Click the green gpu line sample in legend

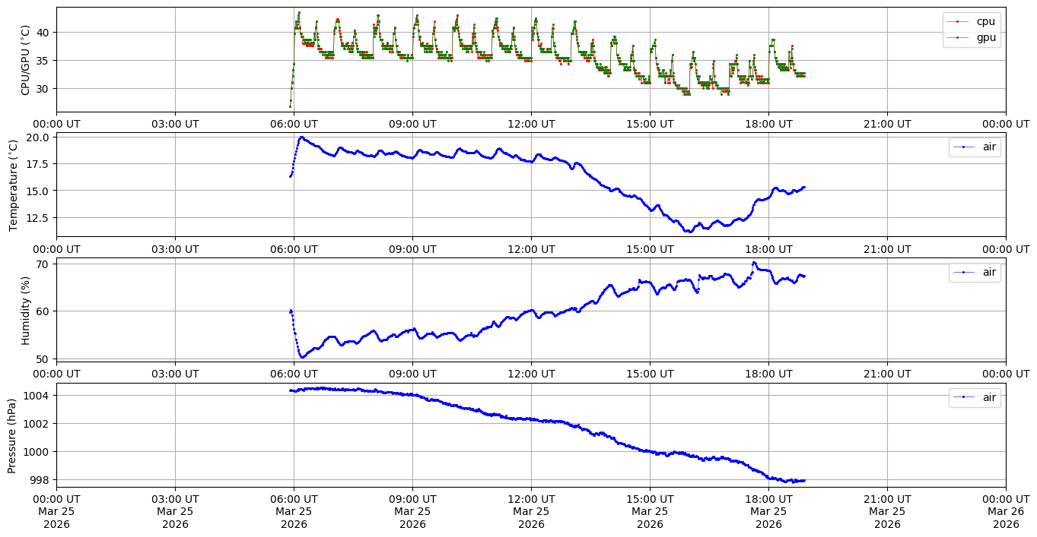pos(957,36)
